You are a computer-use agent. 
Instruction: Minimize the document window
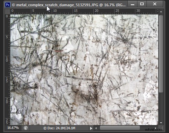click(133, 4)
